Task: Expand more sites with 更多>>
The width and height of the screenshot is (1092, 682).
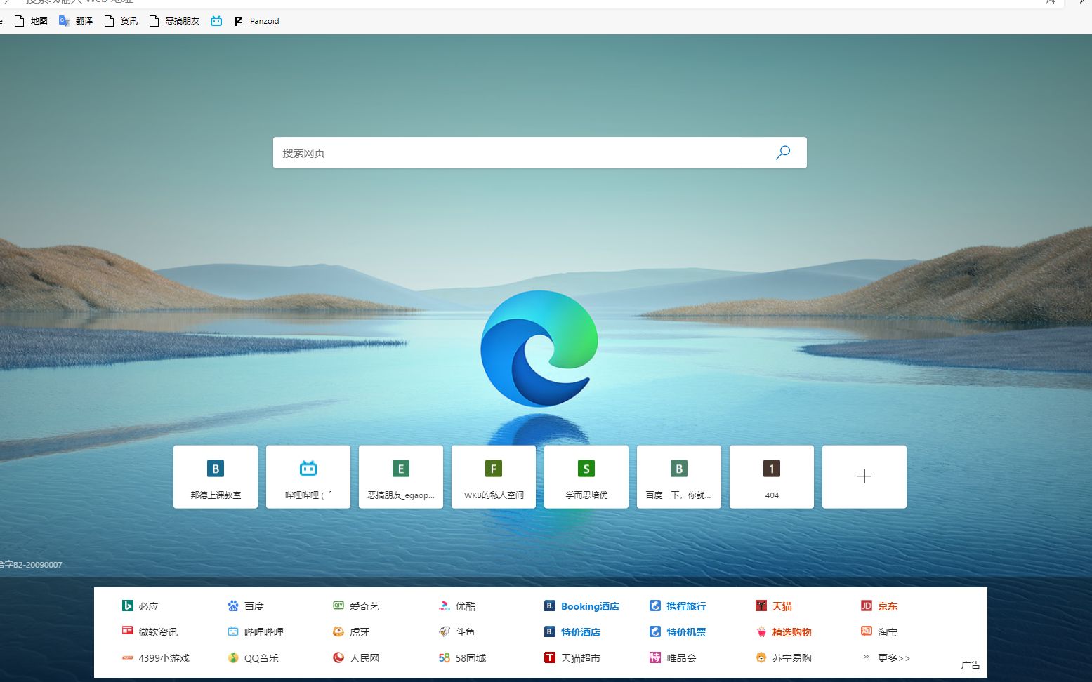Action: pyautogui.click(x=894, y=658)
